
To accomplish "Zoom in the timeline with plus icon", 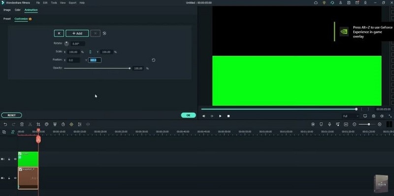I will coord(379,124).
